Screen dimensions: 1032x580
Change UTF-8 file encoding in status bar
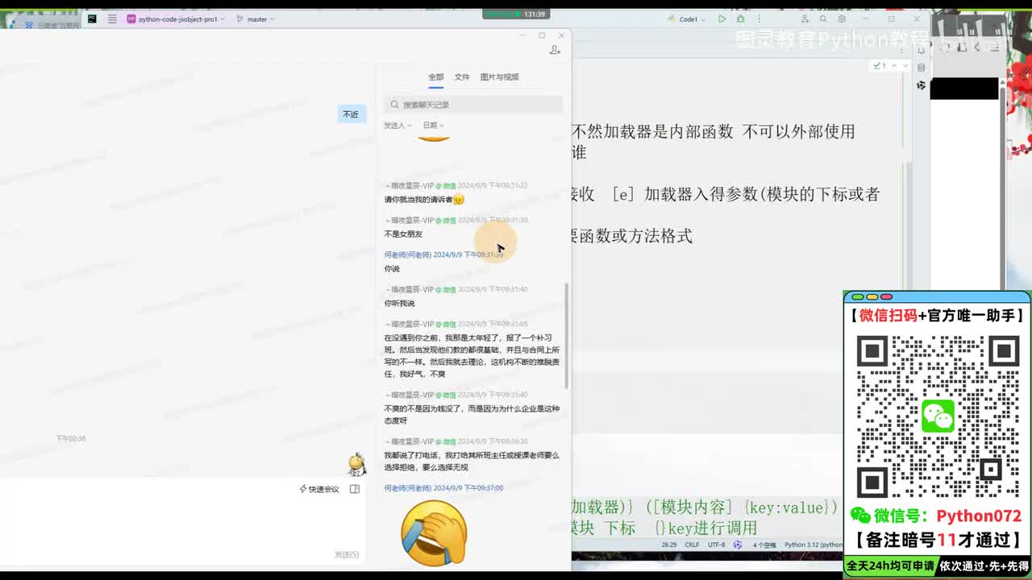click(x=716, y=545)
